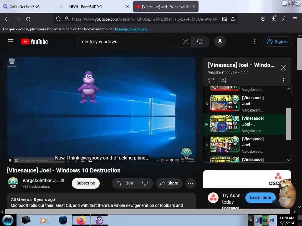Like the video with thumbs up

(125, 183)
